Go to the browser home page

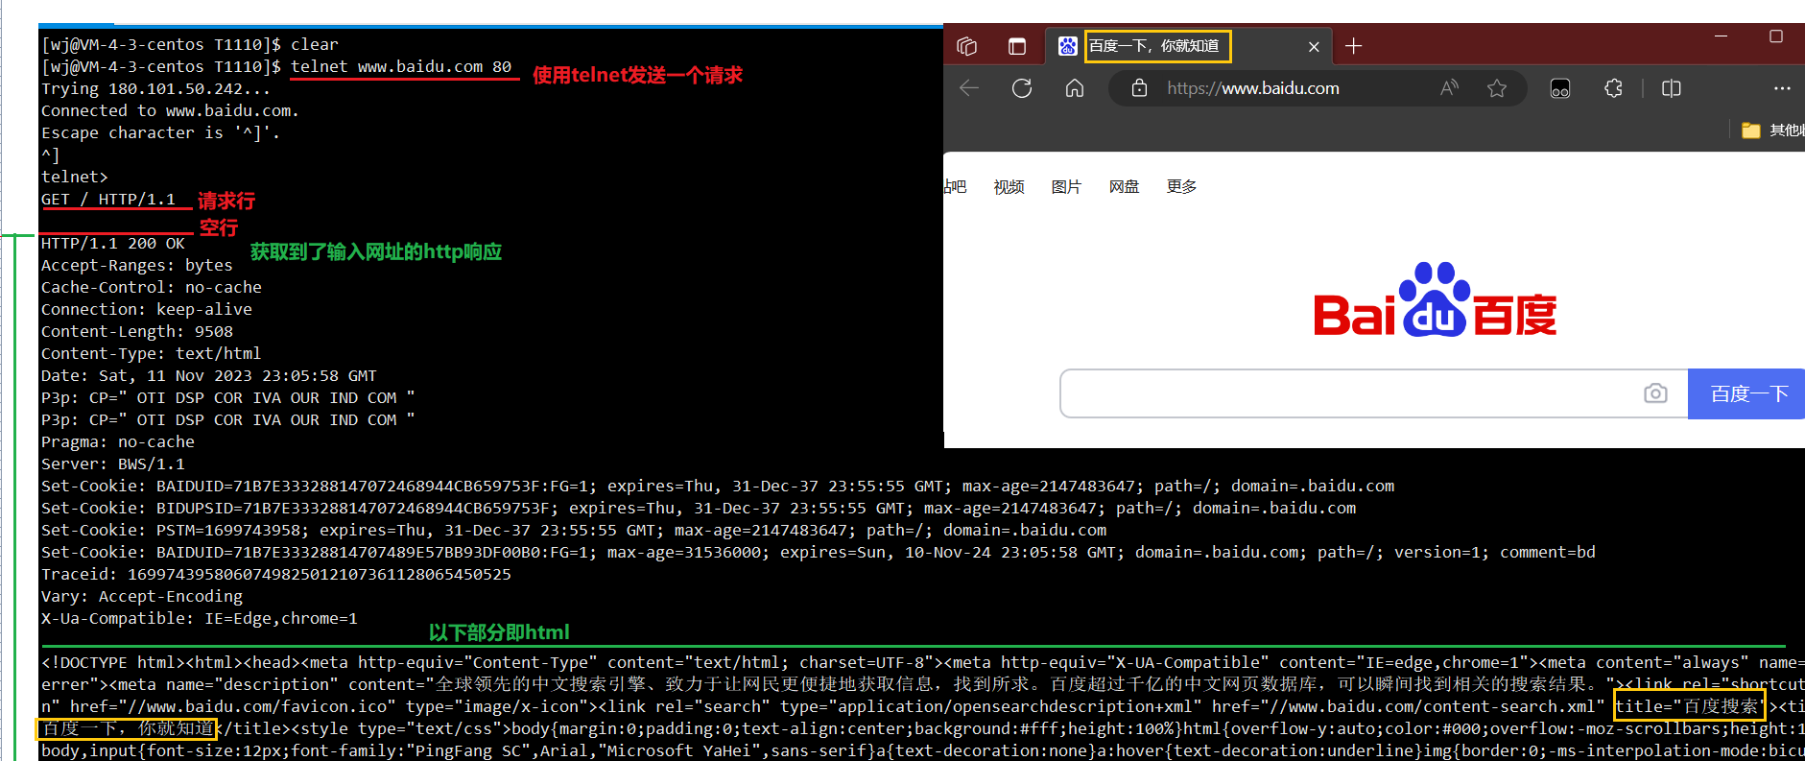1075,88
